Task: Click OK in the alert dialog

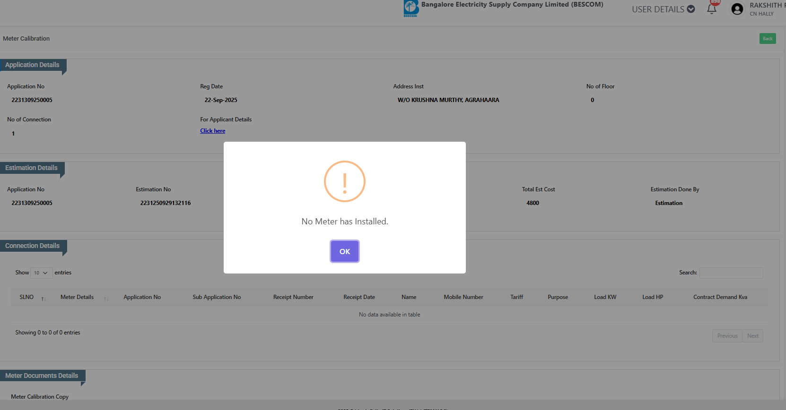Action: 344,251
